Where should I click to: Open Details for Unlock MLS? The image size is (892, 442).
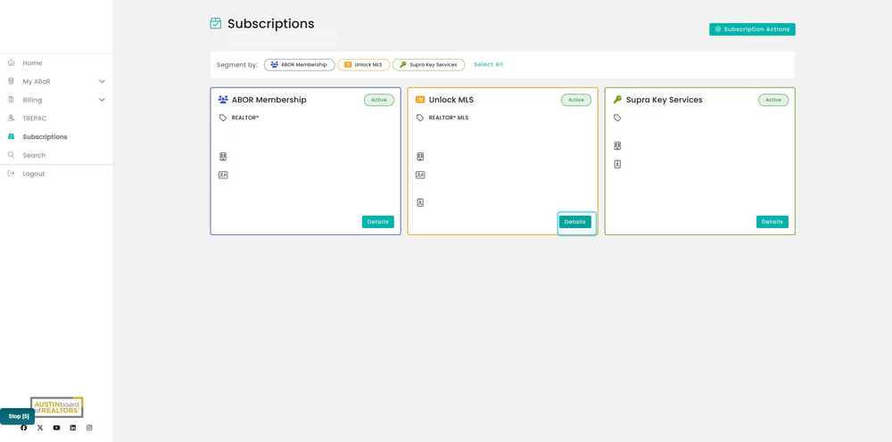coord(575,222)
